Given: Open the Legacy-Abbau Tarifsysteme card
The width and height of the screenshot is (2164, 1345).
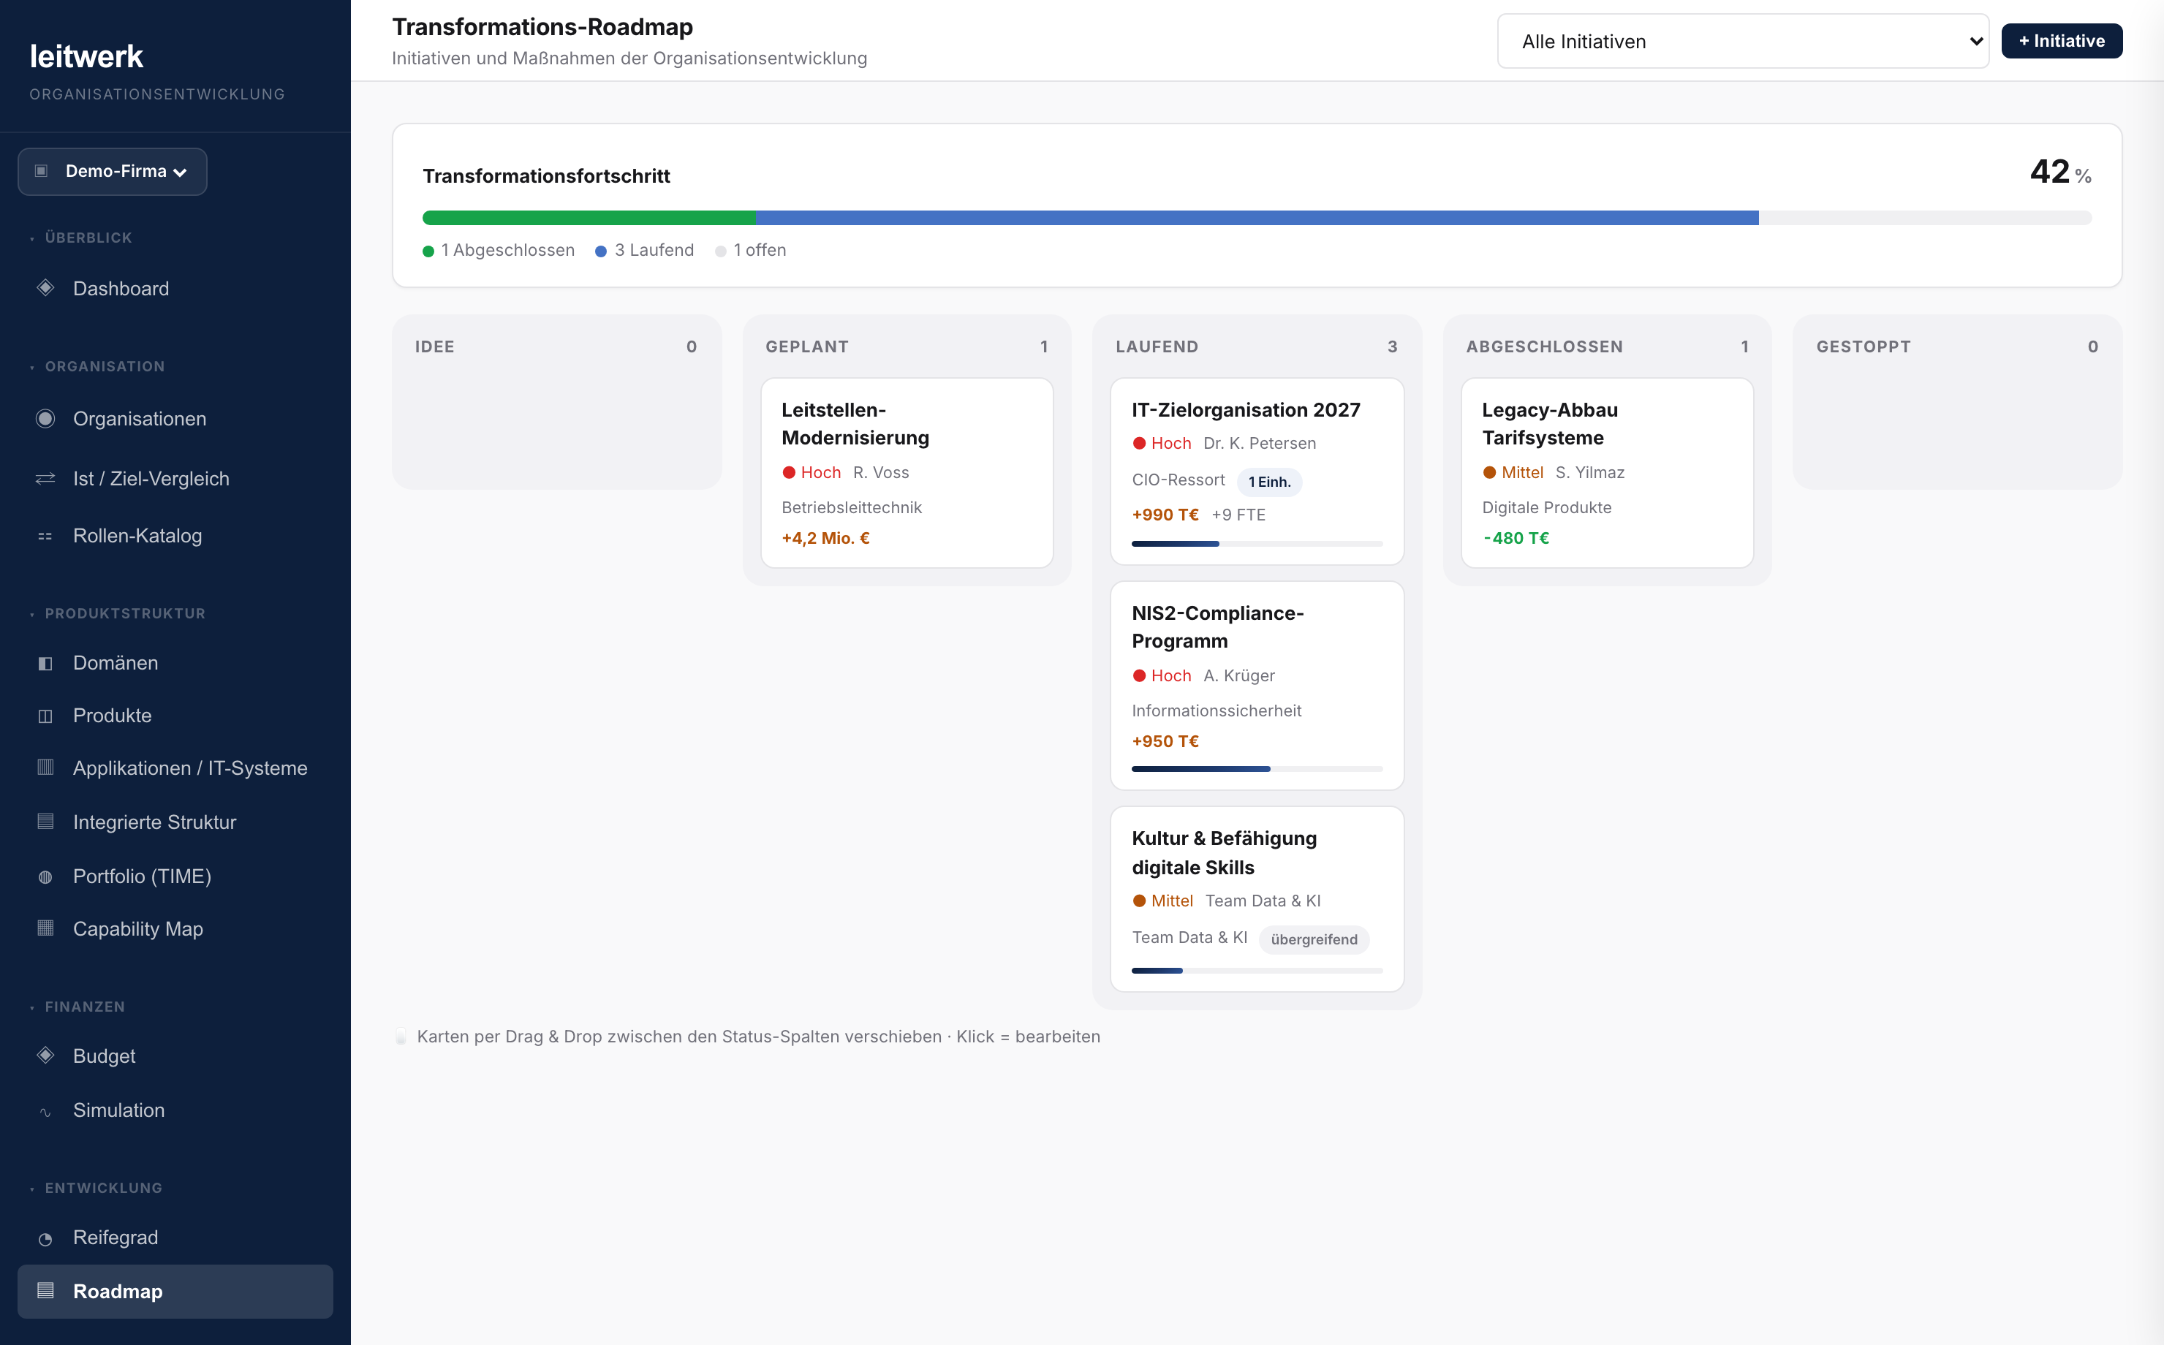Looking at the screenshot, I should 1607,473.
